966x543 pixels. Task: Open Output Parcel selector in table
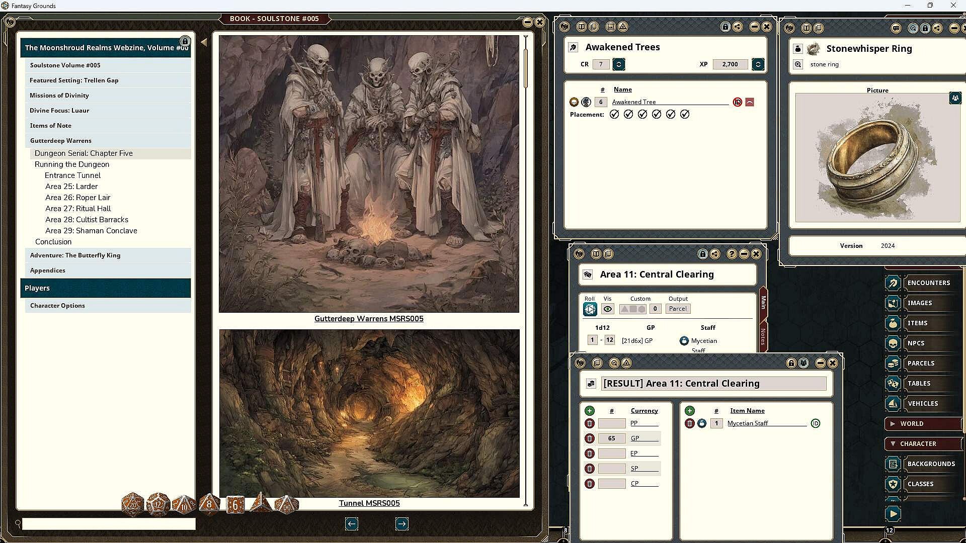[678, 309]
